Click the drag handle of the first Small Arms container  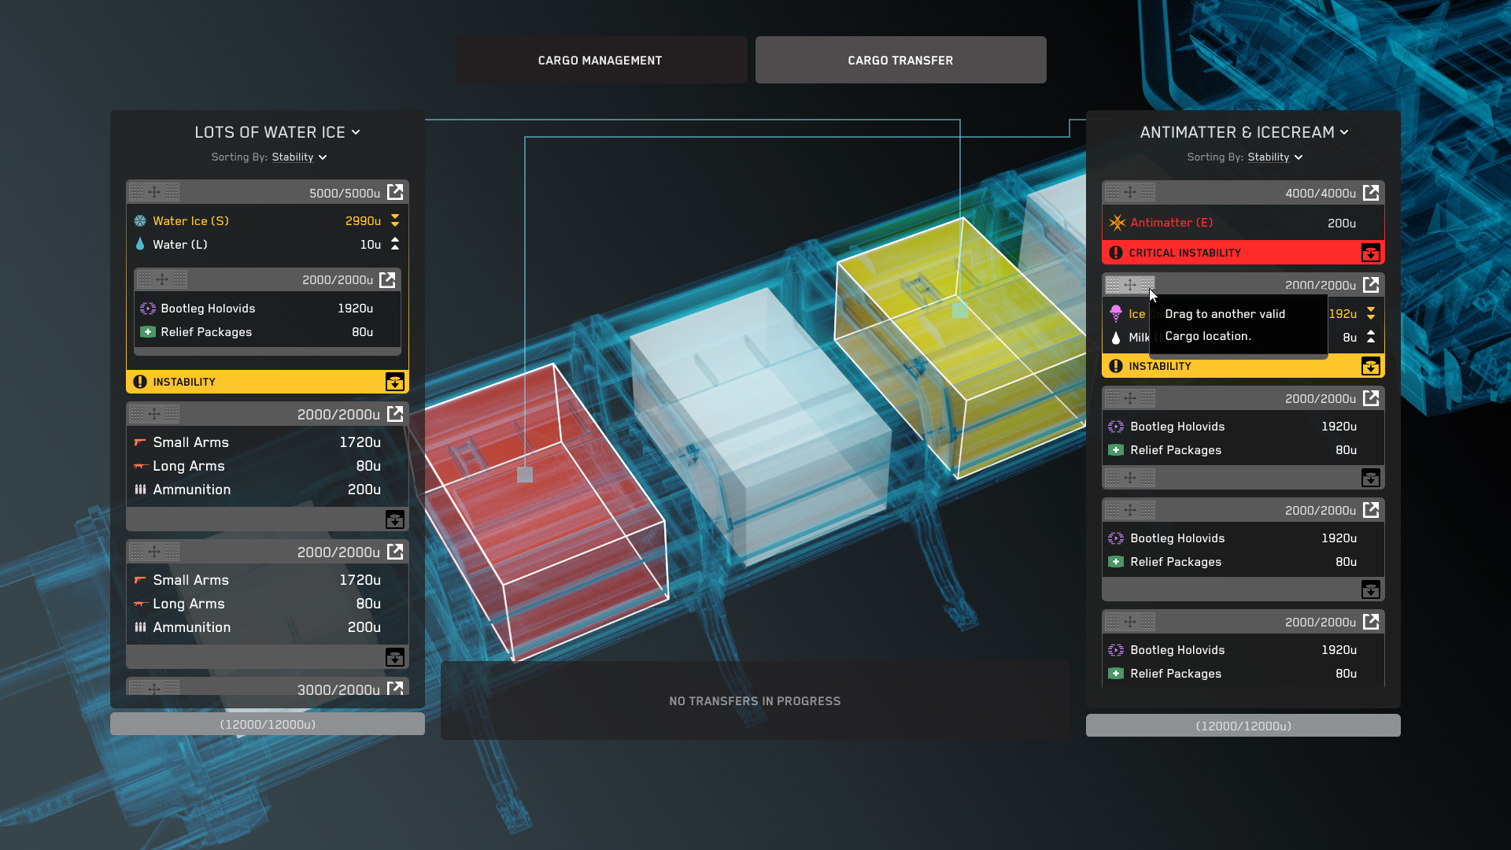tap(154, 414)
